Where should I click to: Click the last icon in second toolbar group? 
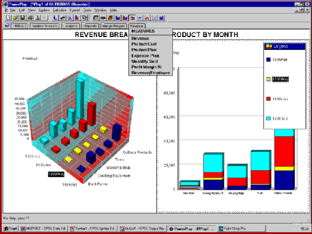click(x=85, y=18)
